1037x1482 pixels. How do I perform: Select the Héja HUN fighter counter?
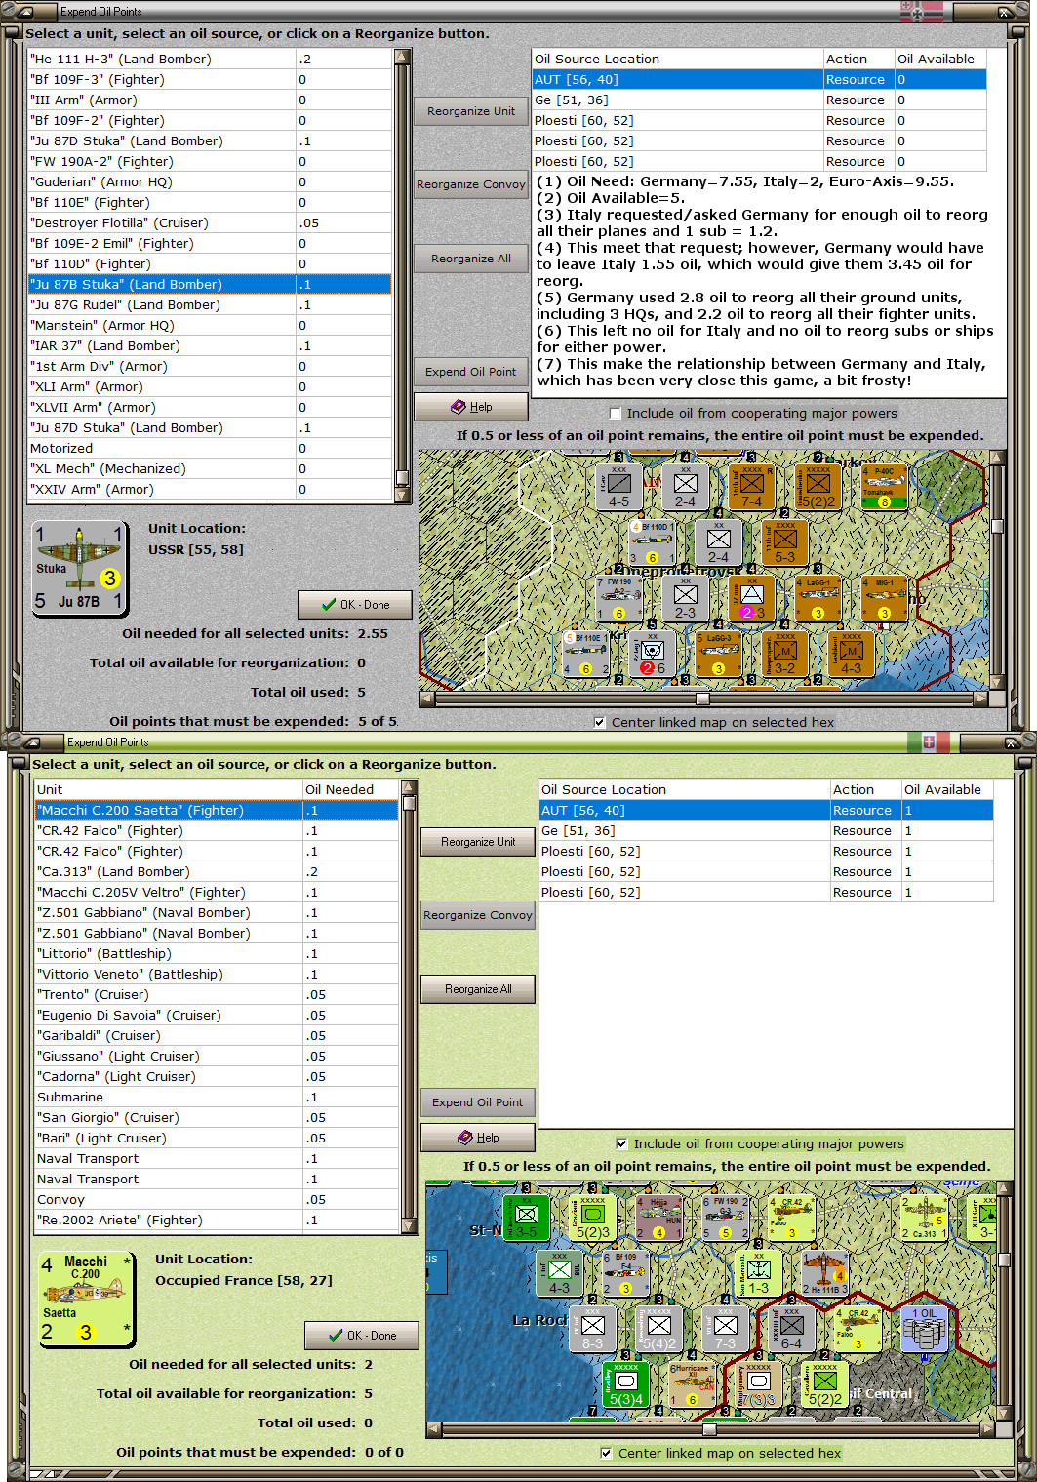click(x=659, y=1217)
